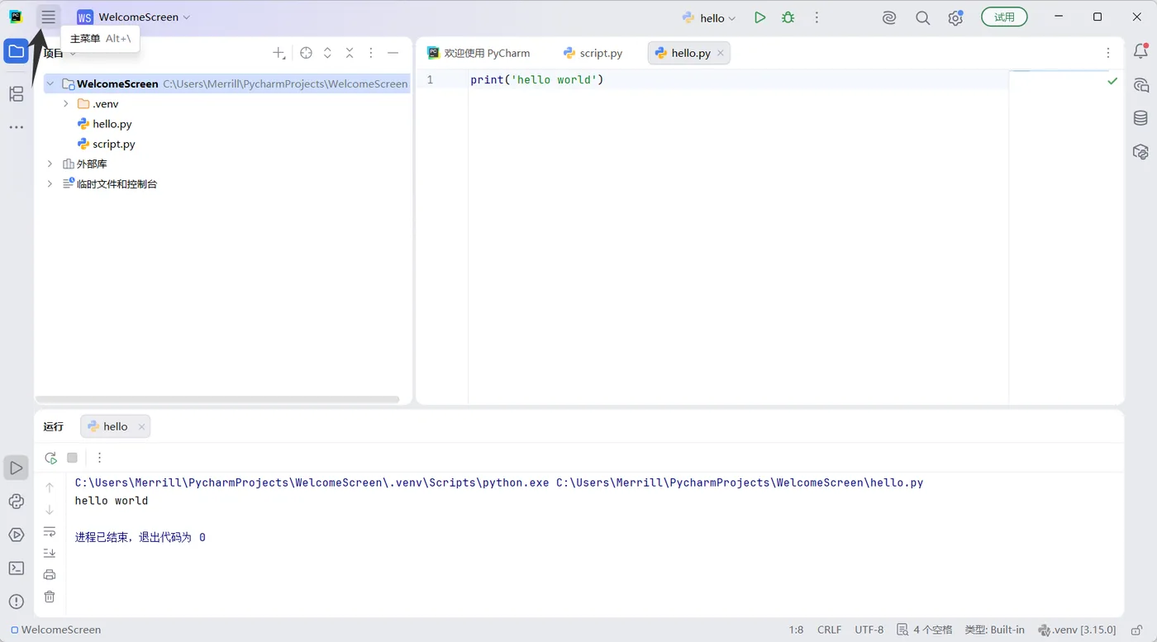
Task: Click the 试用 trial button
Action: tap(1004, 17)
